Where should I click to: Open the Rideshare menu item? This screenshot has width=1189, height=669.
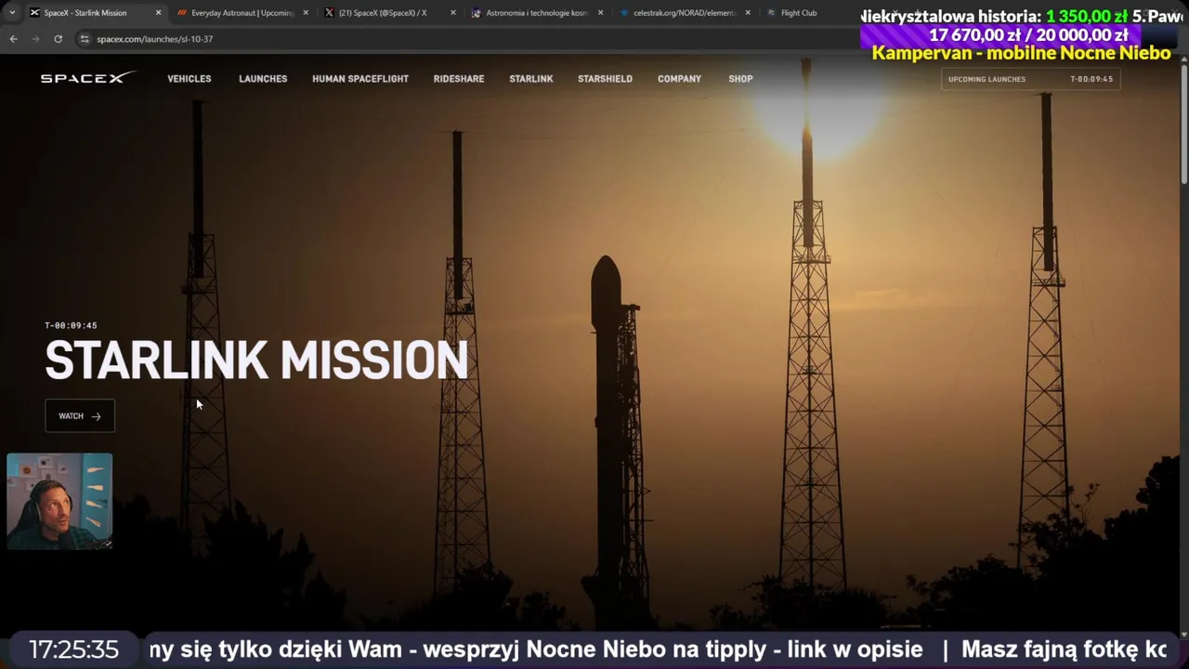pyautogui.click(x=459, y=79)
